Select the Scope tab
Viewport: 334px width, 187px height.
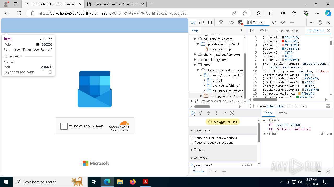(x=268, y=113)
